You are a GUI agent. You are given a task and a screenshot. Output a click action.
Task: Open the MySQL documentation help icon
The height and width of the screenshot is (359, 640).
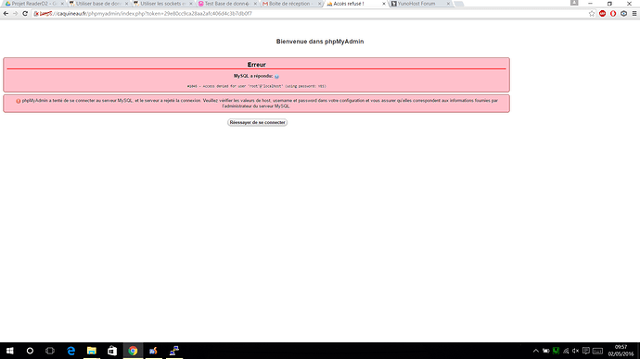tap(276, 77)
